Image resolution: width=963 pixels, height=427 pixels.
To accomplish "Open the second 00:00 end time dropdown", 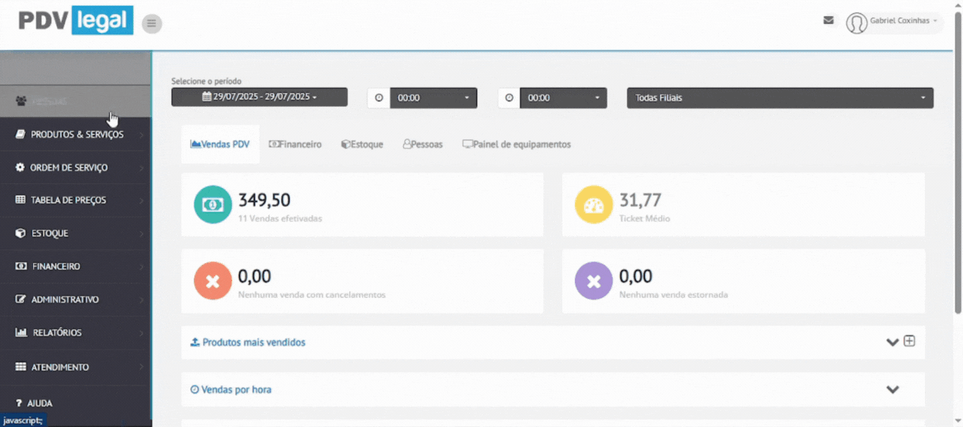I will point(563,98).
